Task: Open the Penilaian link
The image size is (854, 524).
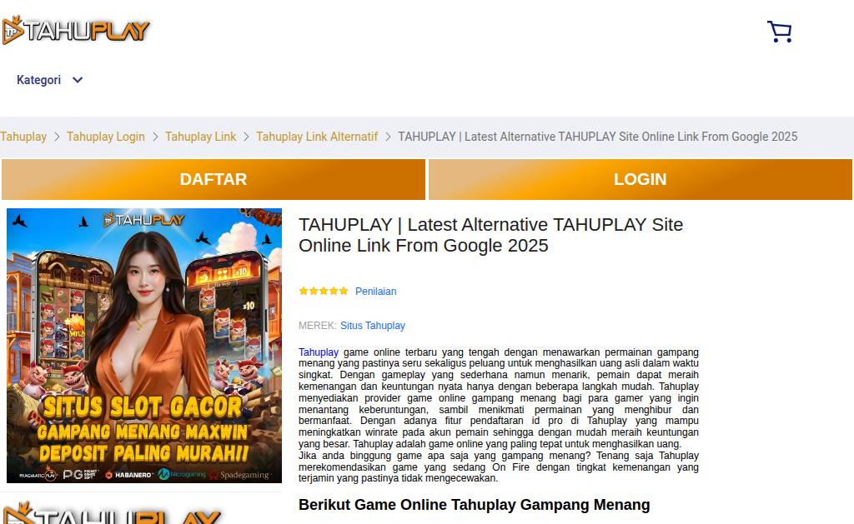Action: pos(376,291)
